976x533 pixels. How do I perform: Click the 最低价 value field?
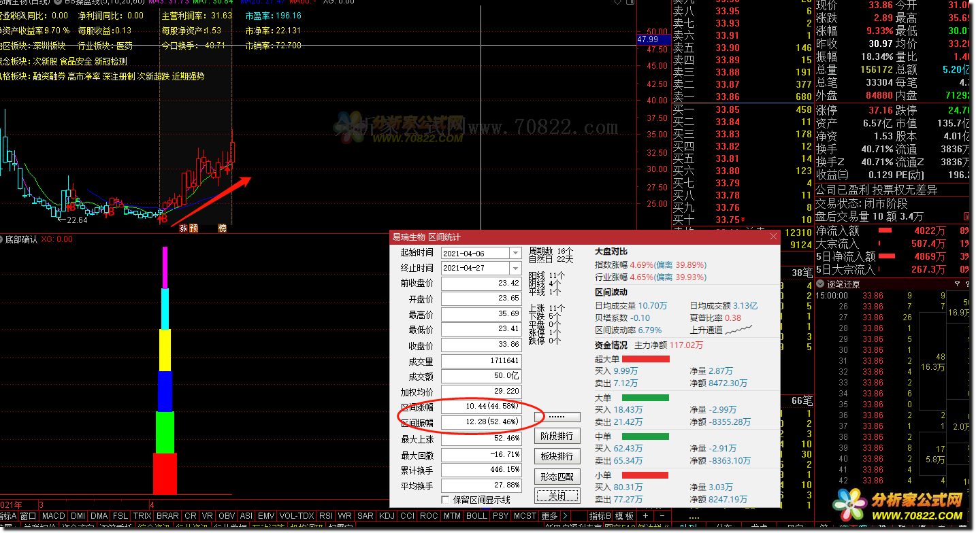481,330
